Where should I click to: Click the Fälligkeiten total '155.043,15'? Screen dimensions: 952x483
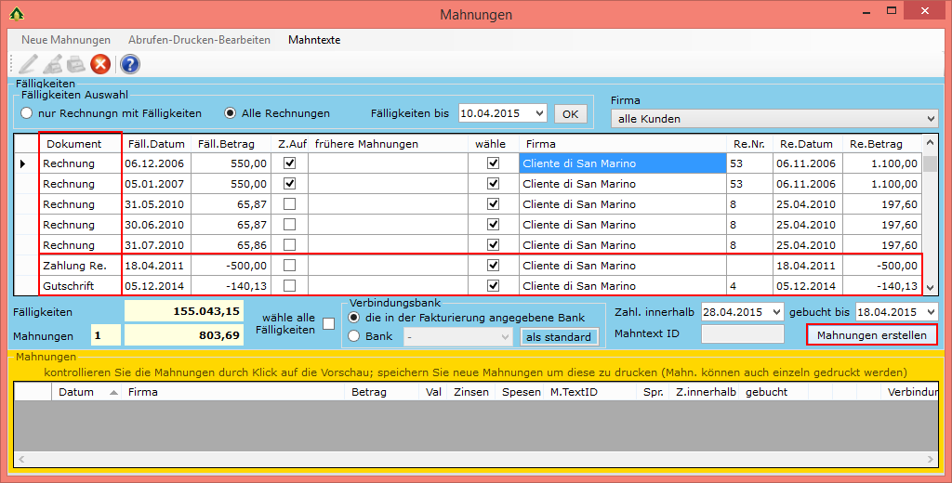pyautogui.click(x=184, y=311)
